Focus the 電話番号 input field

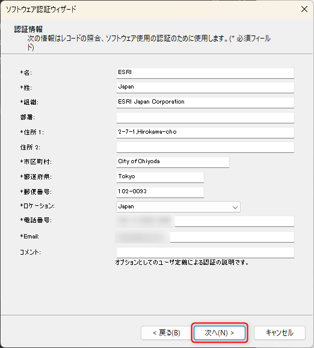click(x=205, y=222)
